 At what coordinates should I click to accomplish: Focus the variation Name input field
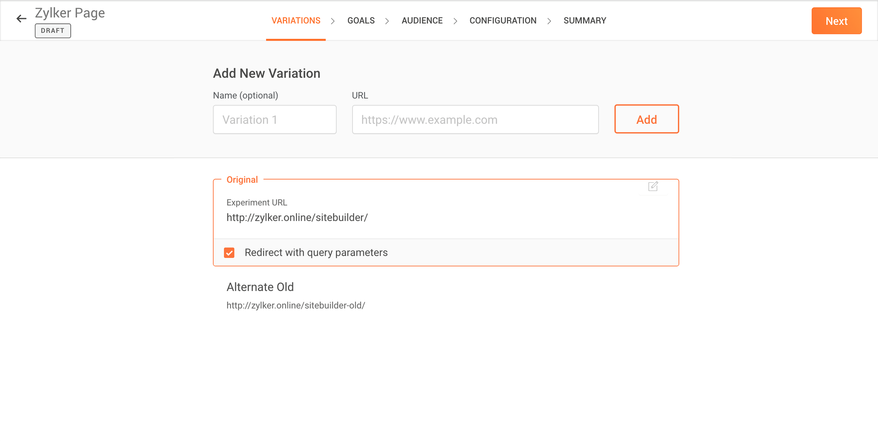coord(275,120)
